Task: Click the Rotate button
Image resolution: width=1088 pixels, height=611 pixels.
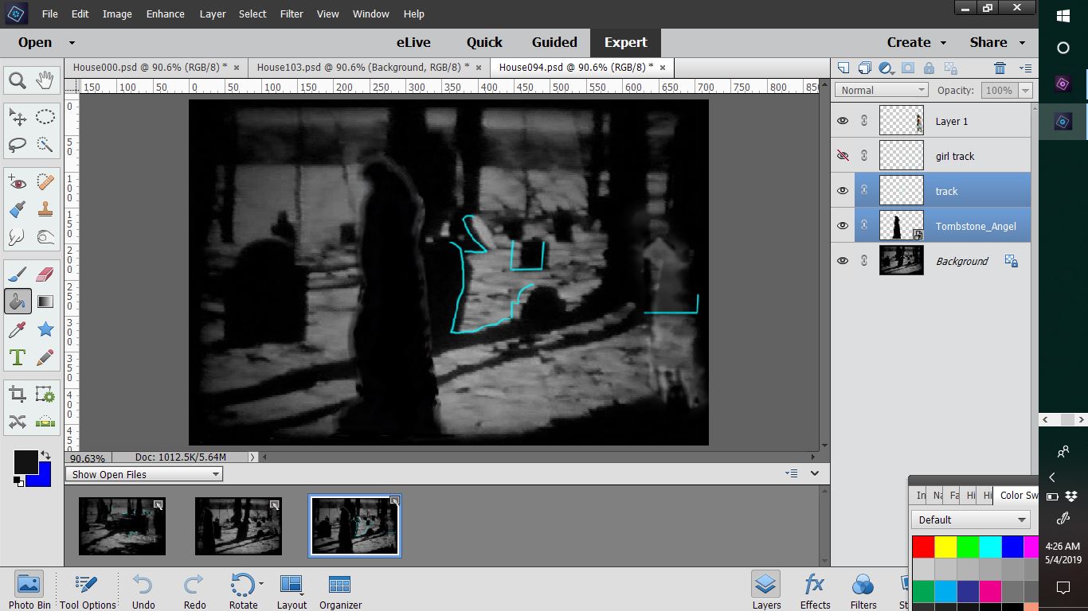Action: click(243, 592)
